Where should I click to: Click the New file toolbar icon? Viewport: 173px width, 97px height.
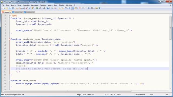(x=4, y=8)
